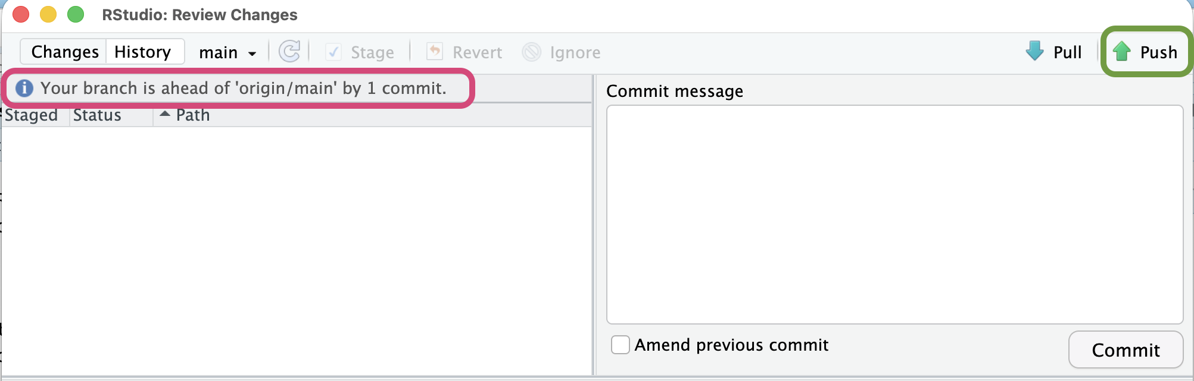
Task: Push your commit using the green up-arrow icon
Action: click(1122, 52)
